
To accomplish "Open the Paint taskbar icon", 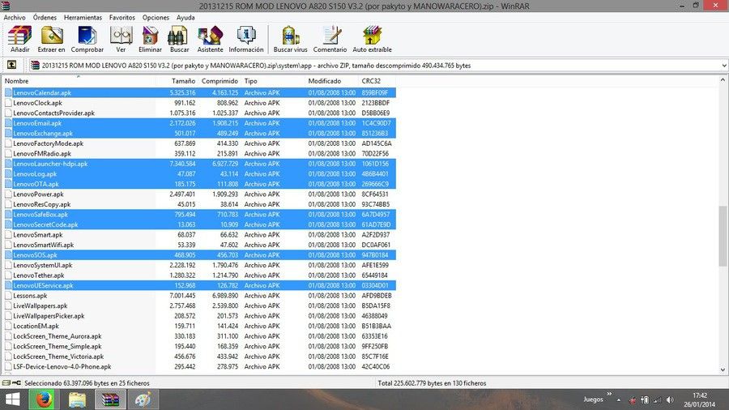I will click(x=143, y=399).
